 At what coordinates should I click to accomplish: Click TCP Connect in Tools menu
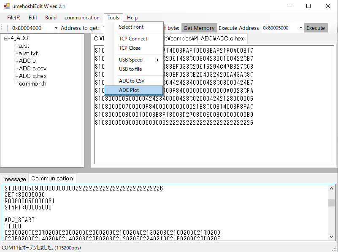point(133,39)
